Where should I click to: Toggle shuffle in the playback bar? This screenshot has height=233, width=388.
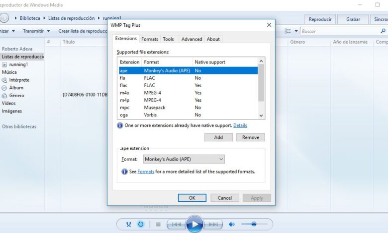(x=129, y=225)
